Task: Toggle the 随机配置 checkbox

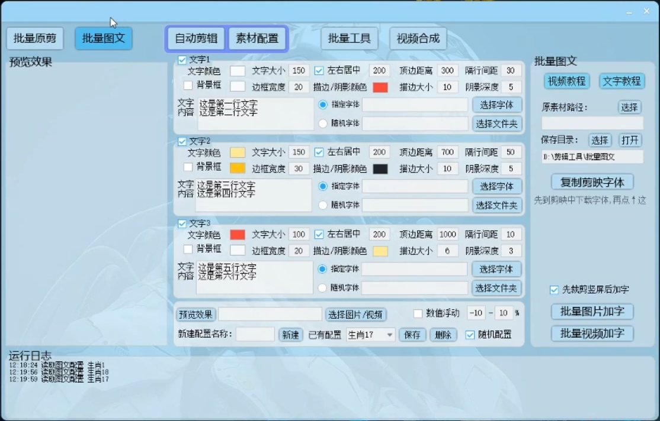Action: pyautogui.click(x=470, y=335)
